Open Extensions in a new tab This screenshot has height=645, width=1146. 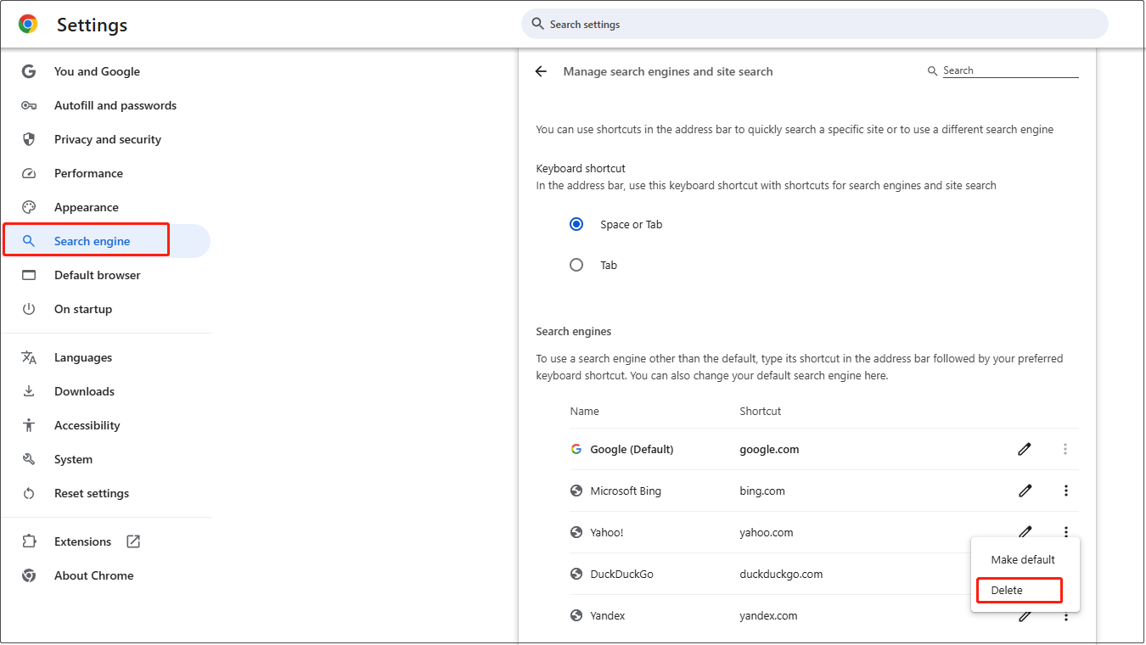point(82,541)
